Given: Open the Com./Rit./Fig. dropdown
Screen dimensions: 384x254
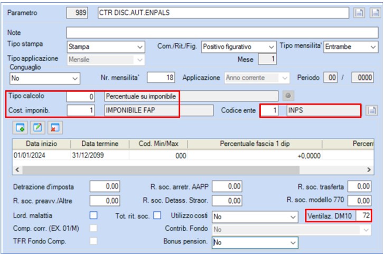Looking at the screenshot, I should coord(239,47).
